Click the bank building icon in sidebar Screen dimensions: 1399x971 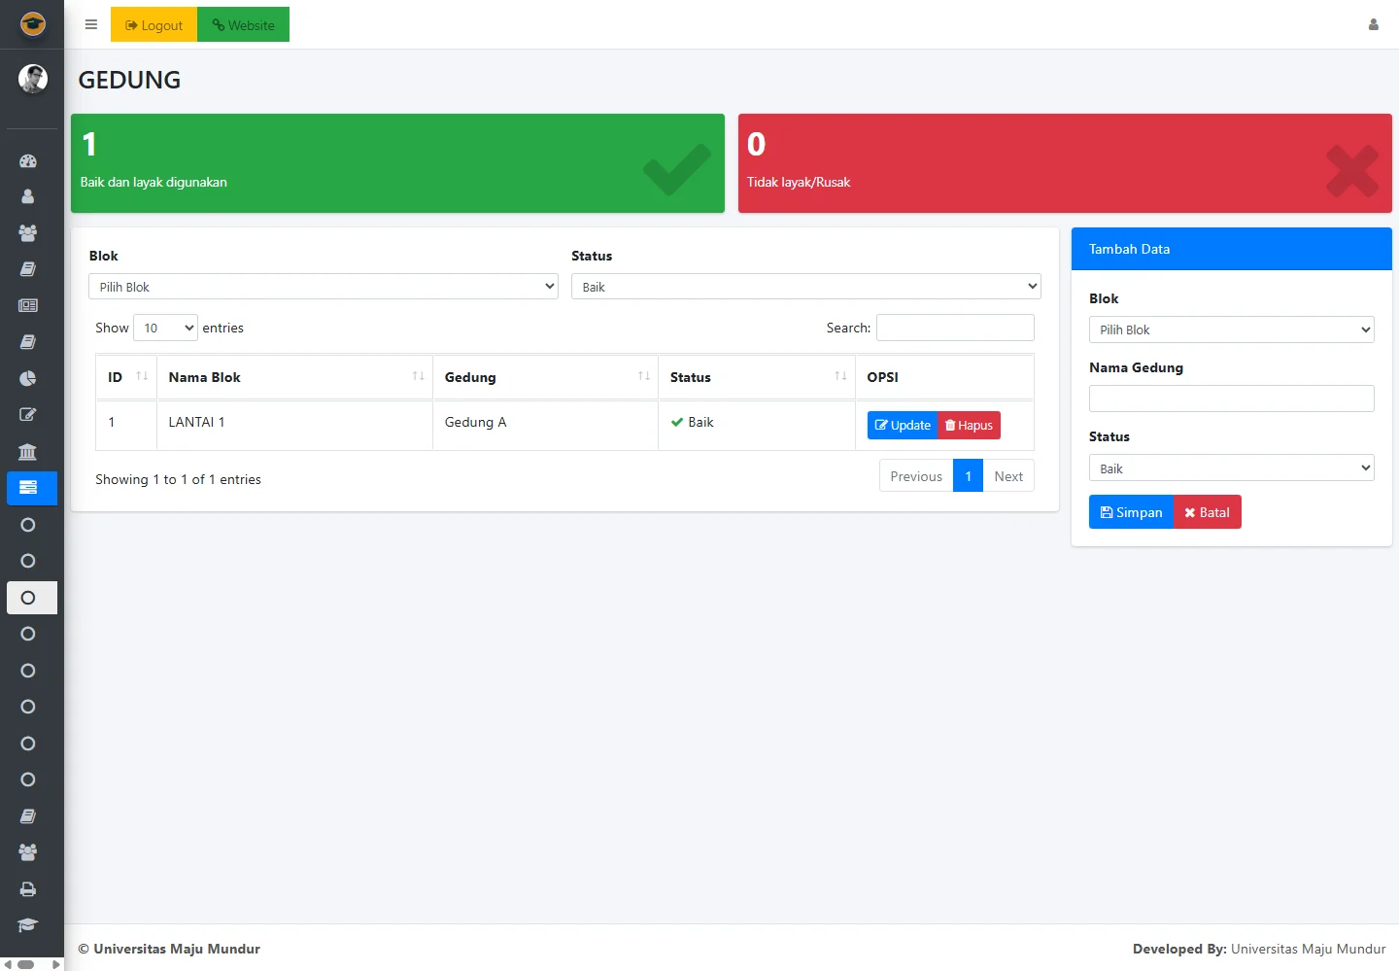28,452
